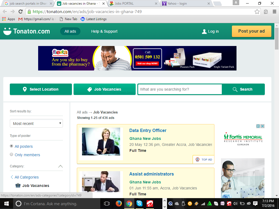Viewport: 279px width, 209px height.
Task: Click the Data Entry Officer ad photo
Action: [101, 142]
